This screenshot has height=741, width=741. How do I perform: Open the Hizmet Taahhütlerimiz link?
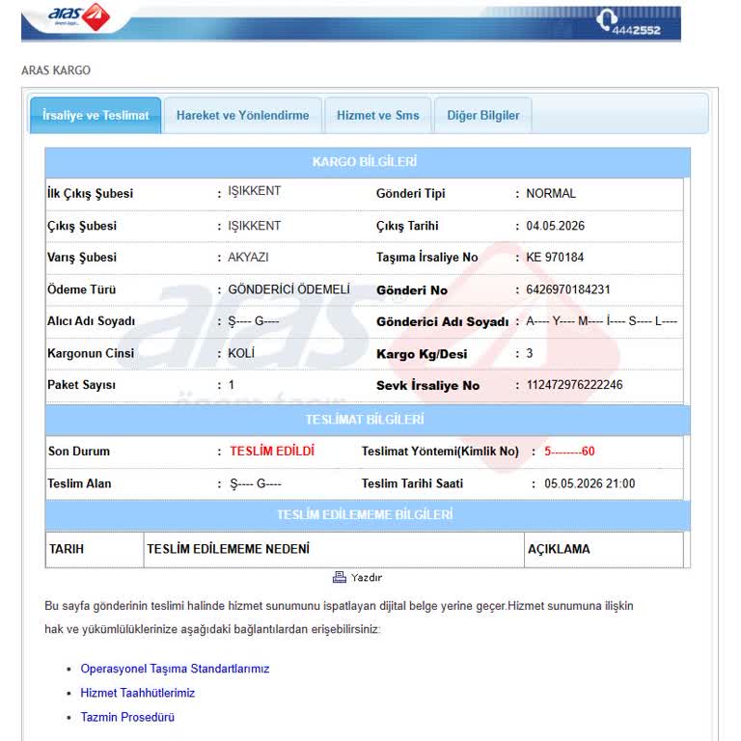click(x=138, y=693)
